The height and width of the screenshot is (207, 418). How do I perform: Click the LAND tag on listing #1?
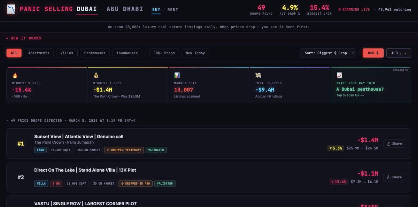[40, 150]
